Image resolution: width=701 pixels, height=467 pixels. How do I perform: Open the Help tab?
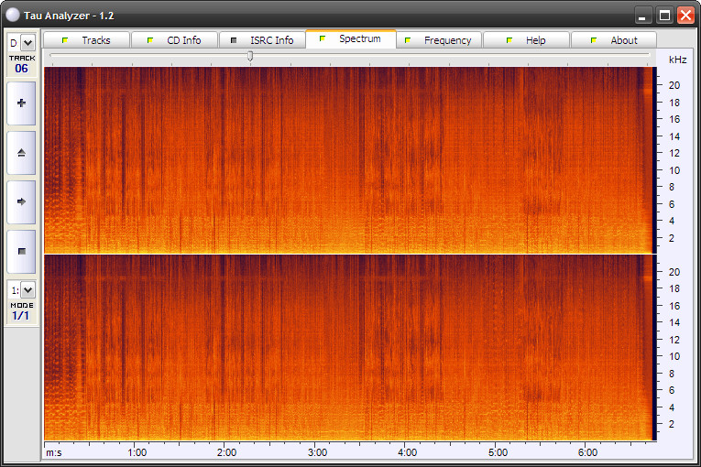coord(526,40)
